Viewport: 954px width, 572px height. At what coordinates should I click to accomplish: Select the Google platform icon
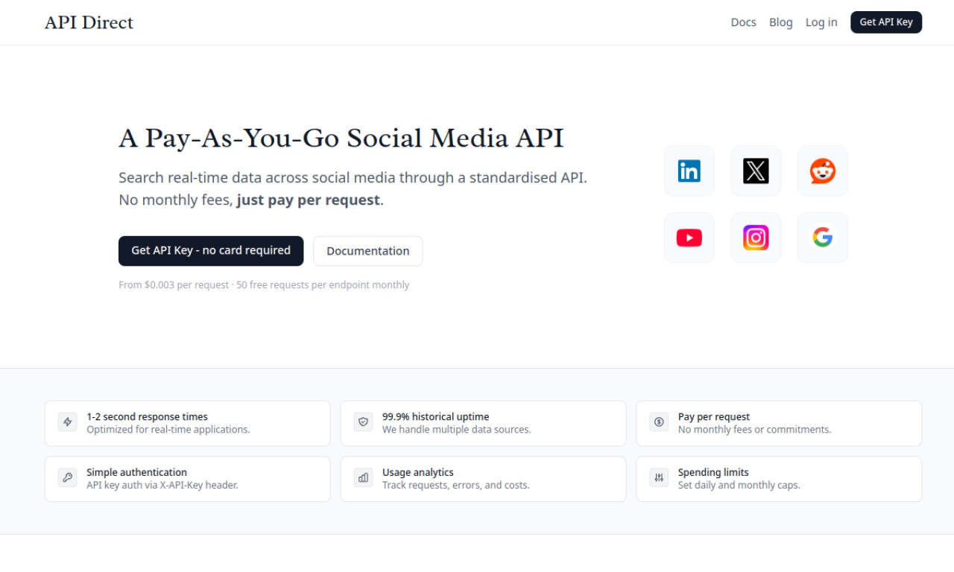(822, 238)
